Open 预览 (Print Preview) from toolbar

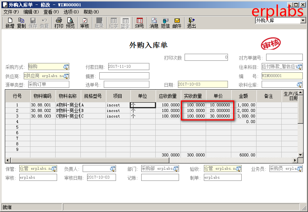click(70, 23)
